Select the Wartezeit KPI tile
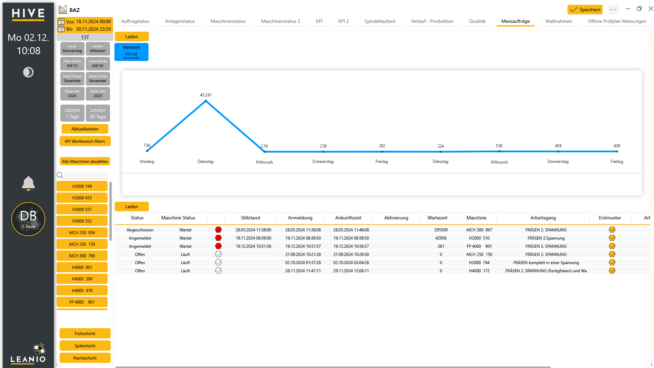The width and height of the screenshot is (654, 368). (131, 52)
